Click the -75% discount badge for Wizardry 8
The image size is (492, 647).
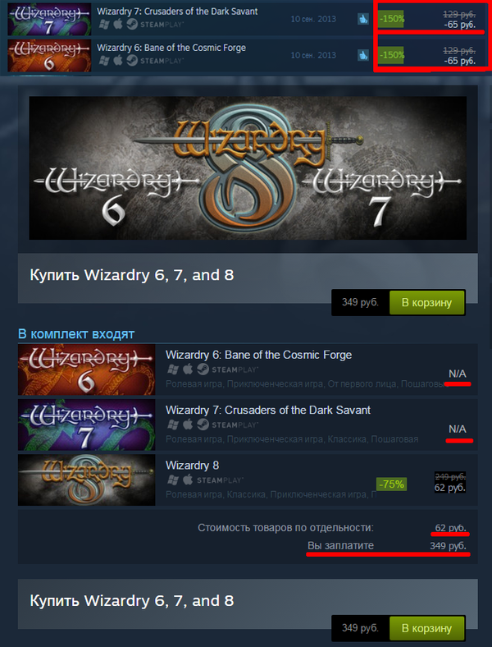coord(391,484)
